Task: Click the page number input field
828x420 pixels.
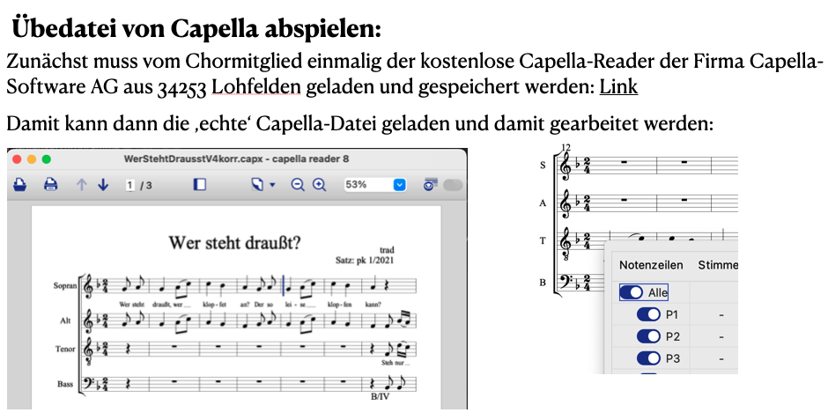Action: coord(130,185)
